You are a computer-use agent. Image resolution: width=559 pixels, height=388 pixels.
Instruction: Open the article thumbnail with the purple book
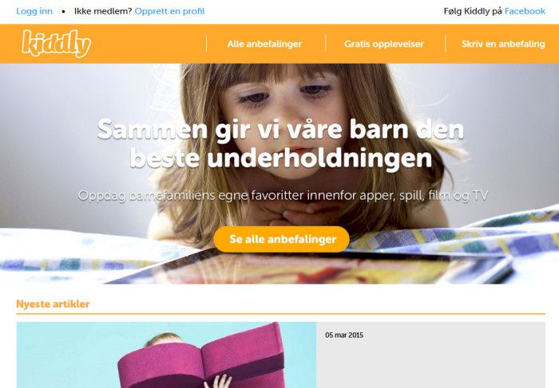coord(166,355)
